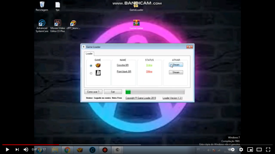The height and width of the screenshot is (154, 275).
Task: Play the video
Action: (7, 149)
